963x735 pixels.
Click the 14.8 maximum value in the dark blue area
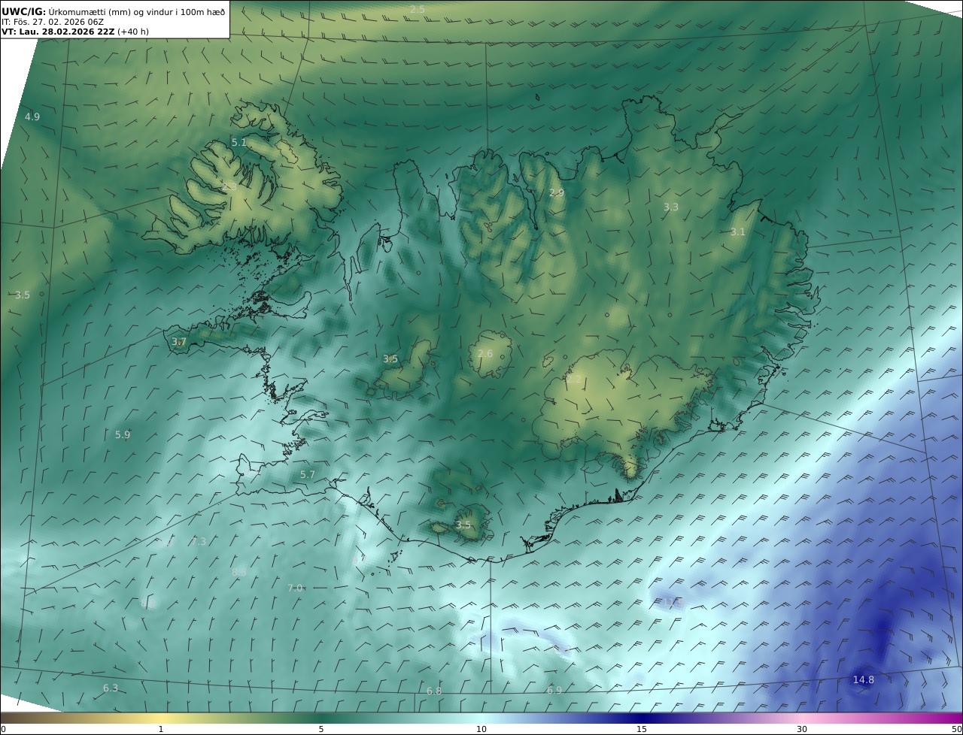[x=863, y=680]
